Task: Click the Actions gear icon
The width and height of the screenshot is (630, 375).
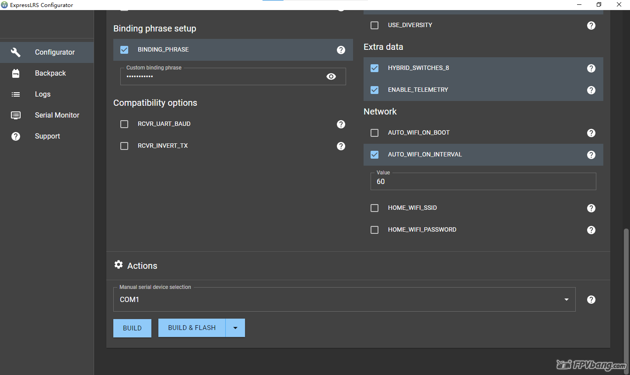Action: coord(119,264)
